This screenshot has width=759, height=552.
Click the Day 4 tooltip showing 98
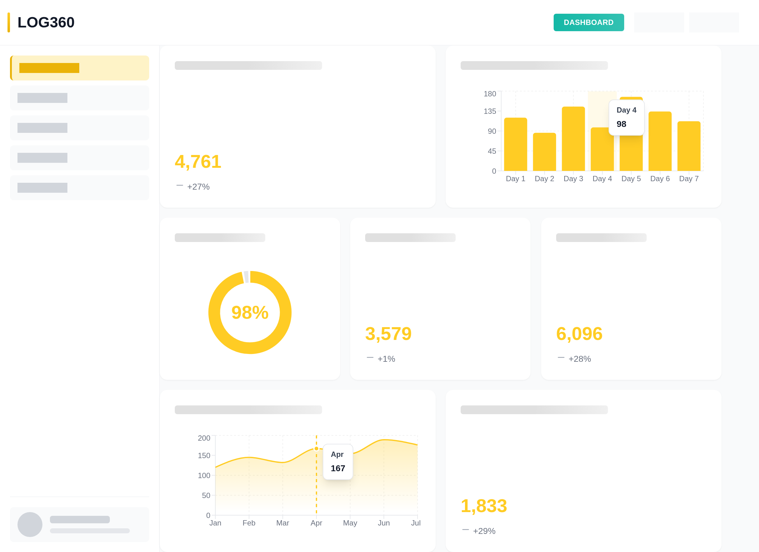pyautogui.click(x=626, y=117)
